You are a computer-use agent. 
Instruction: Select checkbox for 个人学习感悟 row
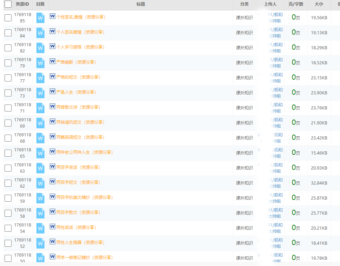click(x=8, y=48)
